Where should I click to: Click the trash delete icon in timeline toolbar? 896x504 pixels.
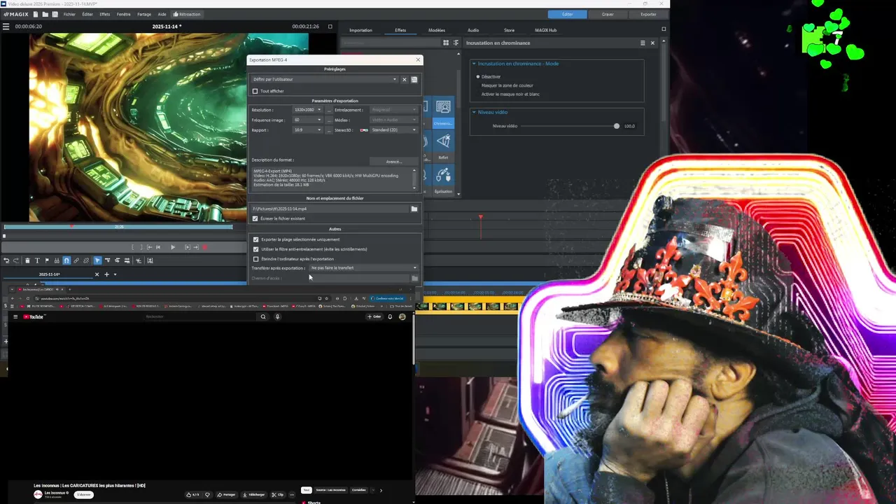pos(27,260)
